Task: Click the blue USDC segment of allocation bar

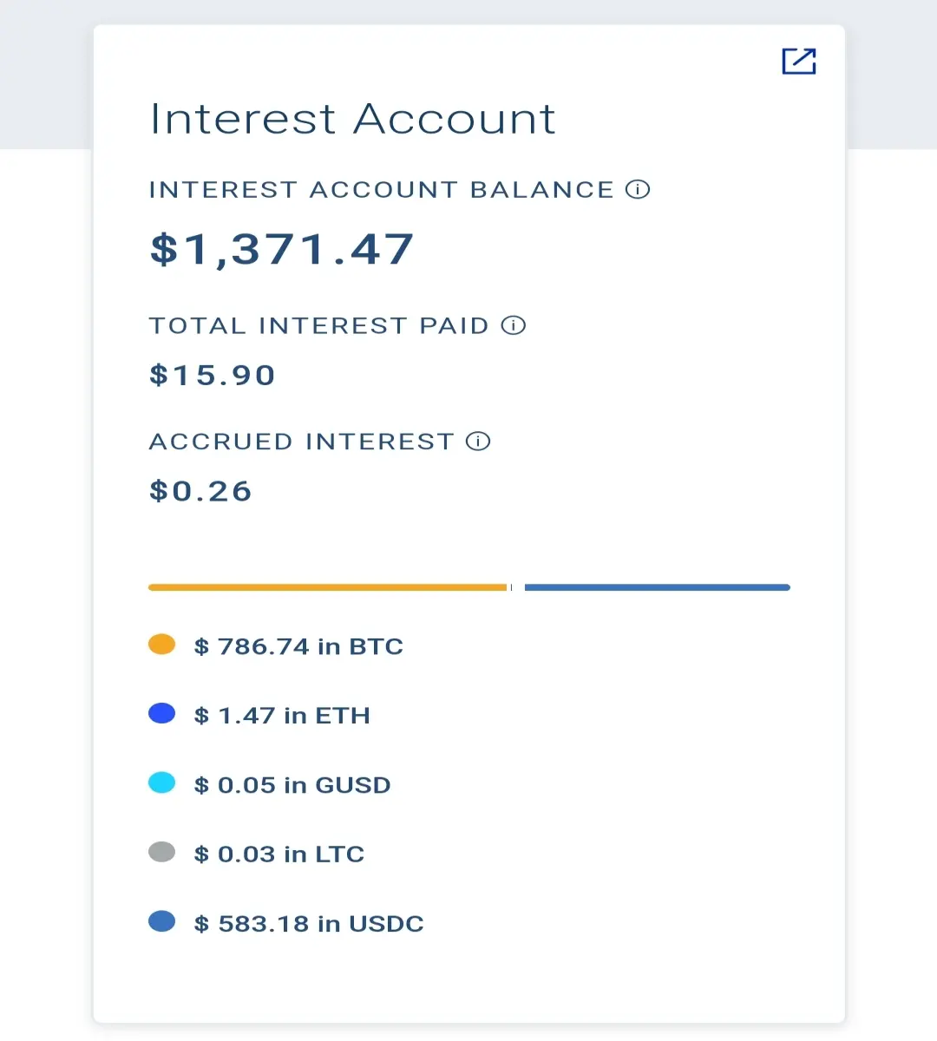Action: pyautogui.click(x=658, y=587)
